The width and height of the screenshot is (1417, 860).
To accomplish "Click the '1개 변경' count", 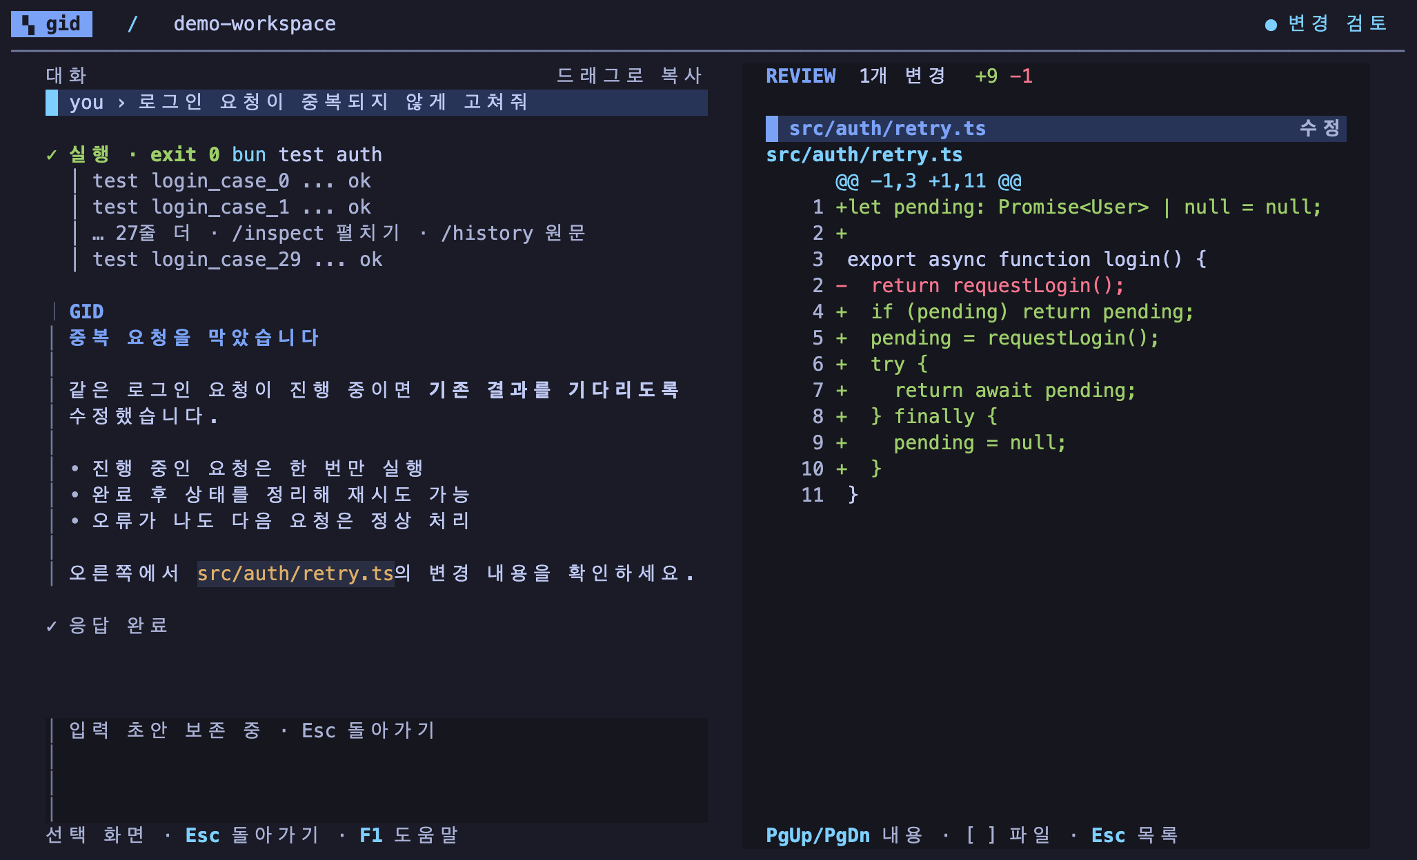I will click(902, 76).
